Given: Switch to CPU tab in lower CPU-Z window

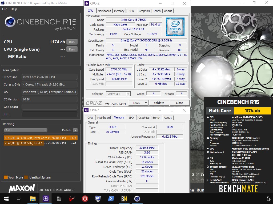Looking at the screenshot, I should pyautogui.click(x=90, y=118).
